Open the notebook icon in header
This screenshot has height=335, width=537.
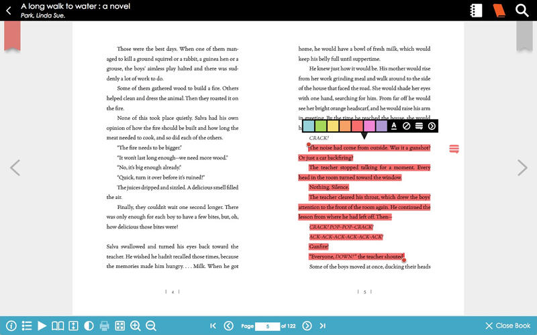coord(476,11)
